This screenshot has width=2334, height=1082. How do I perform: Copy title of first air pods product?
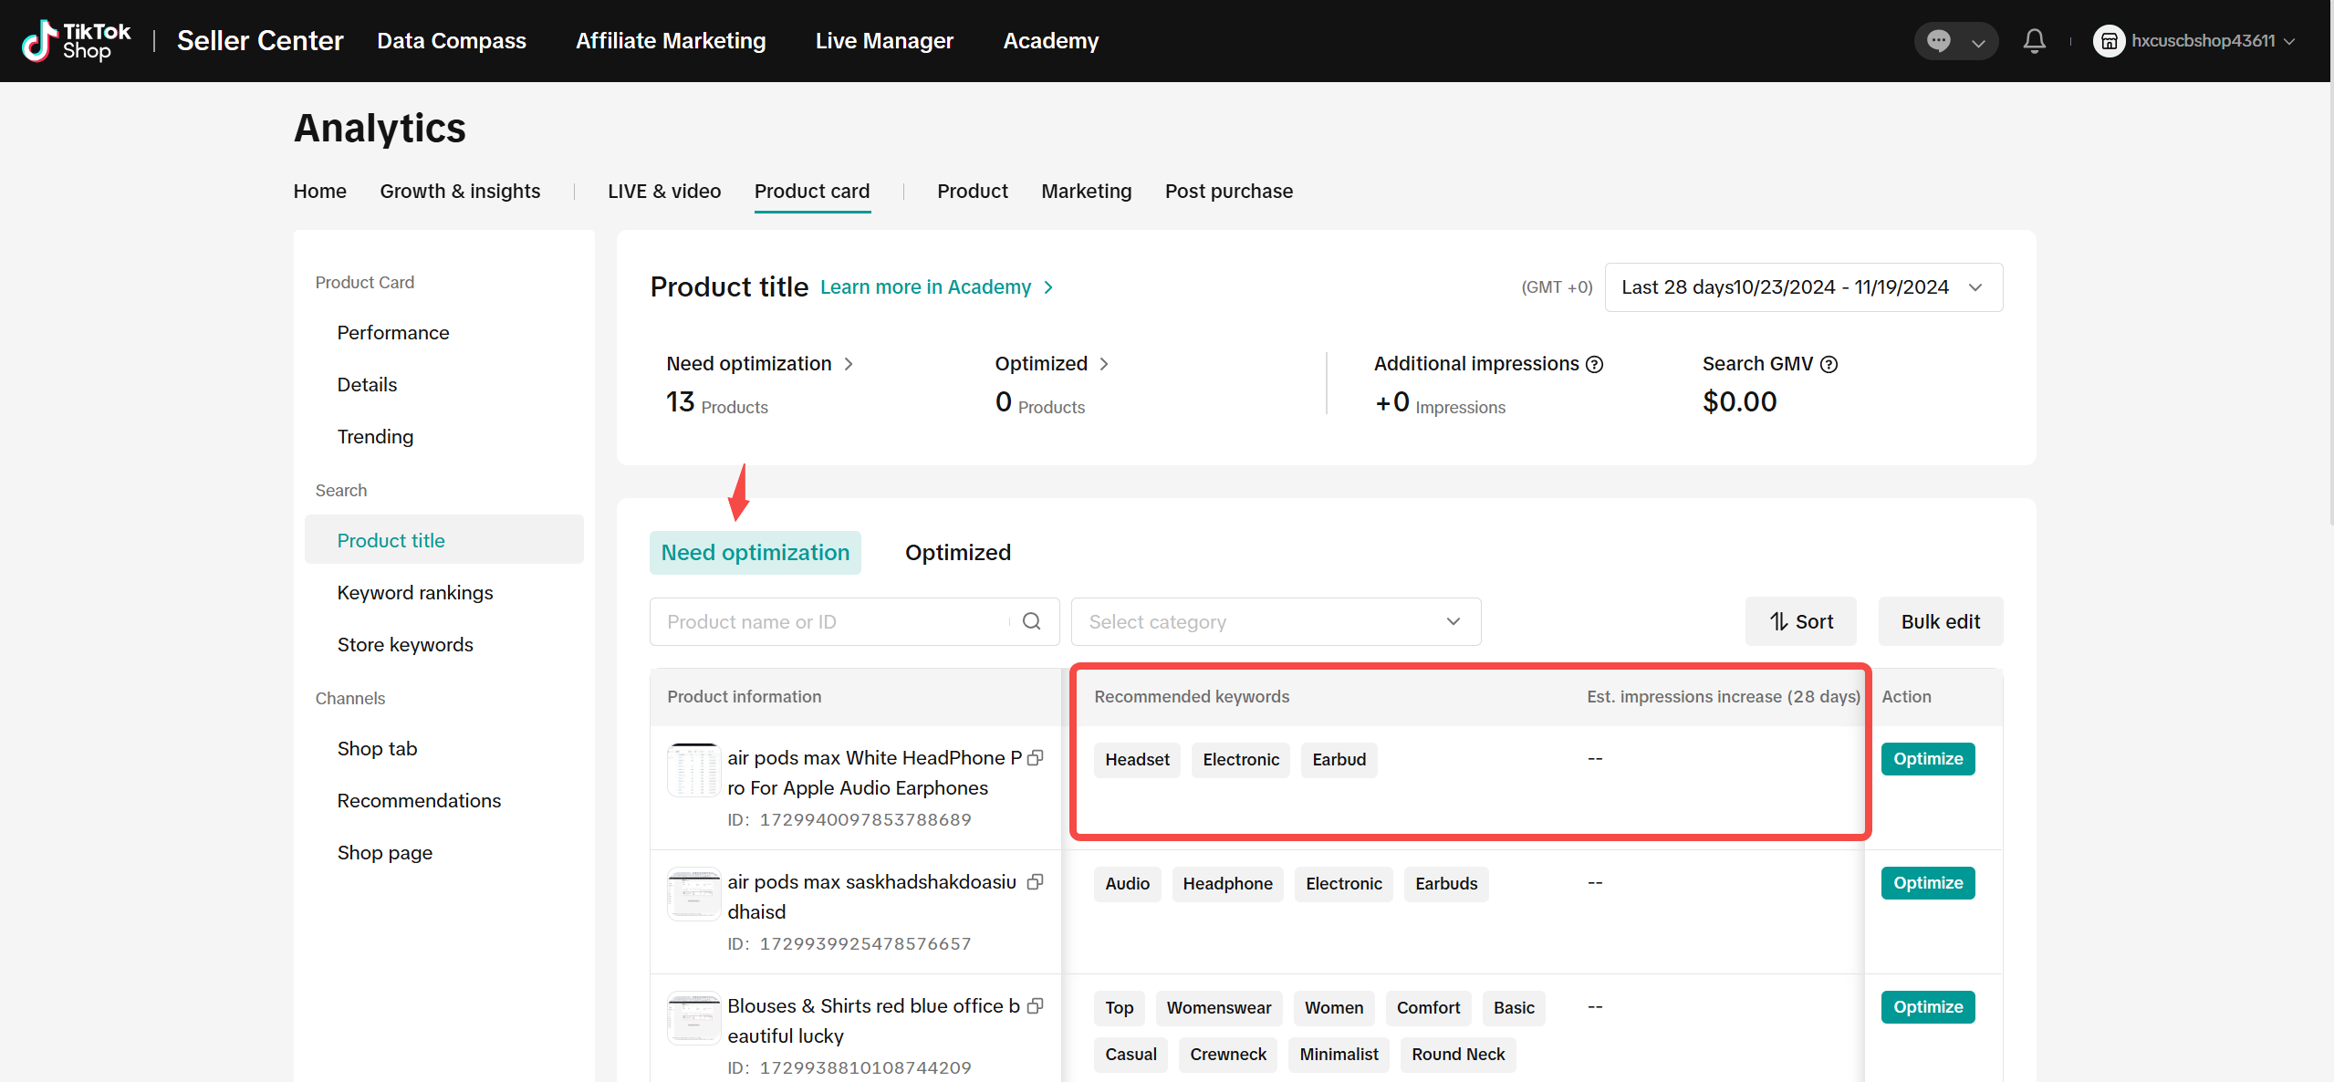(1036, 758)
